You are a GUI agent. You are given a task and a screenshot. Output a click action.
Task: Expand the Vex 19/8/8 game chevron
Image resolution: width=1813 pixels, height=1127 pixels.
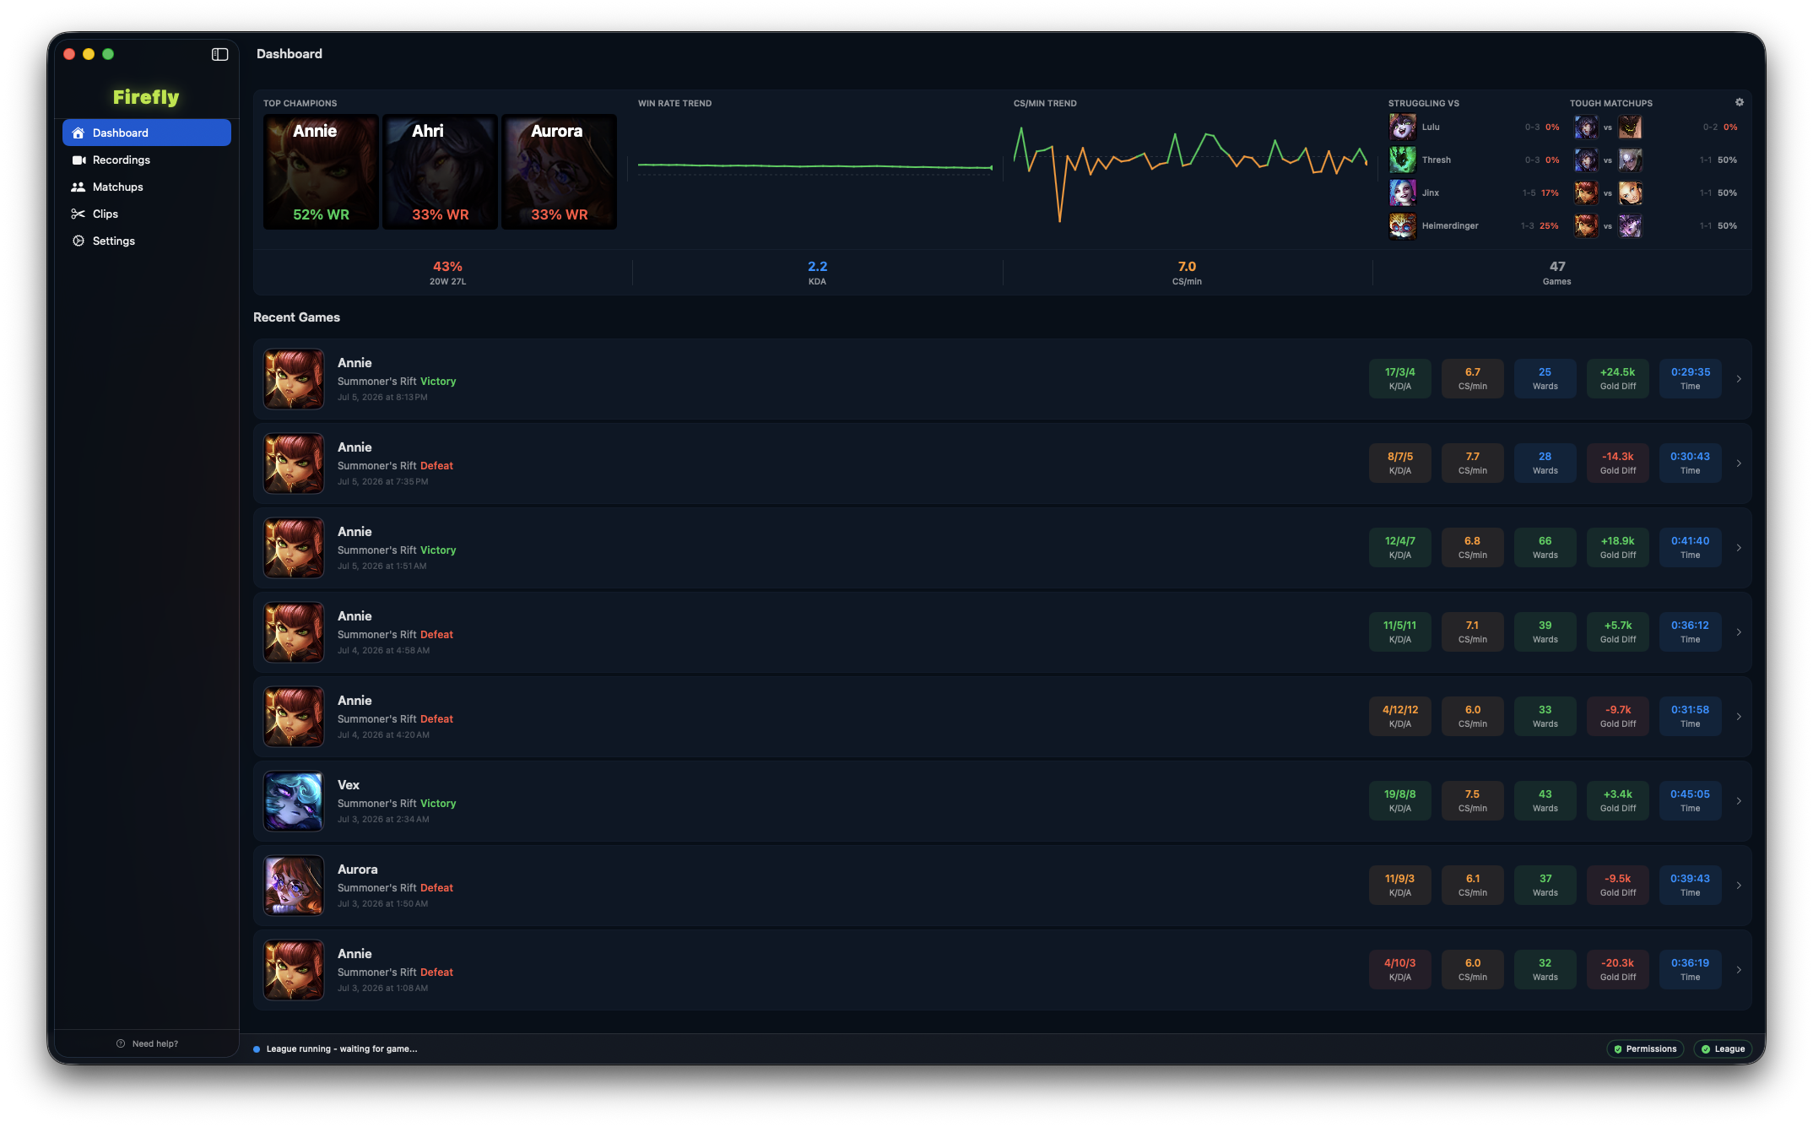1739,801
